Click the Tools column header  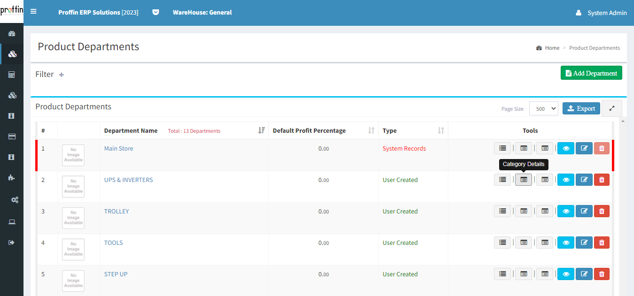click(530, 130)
